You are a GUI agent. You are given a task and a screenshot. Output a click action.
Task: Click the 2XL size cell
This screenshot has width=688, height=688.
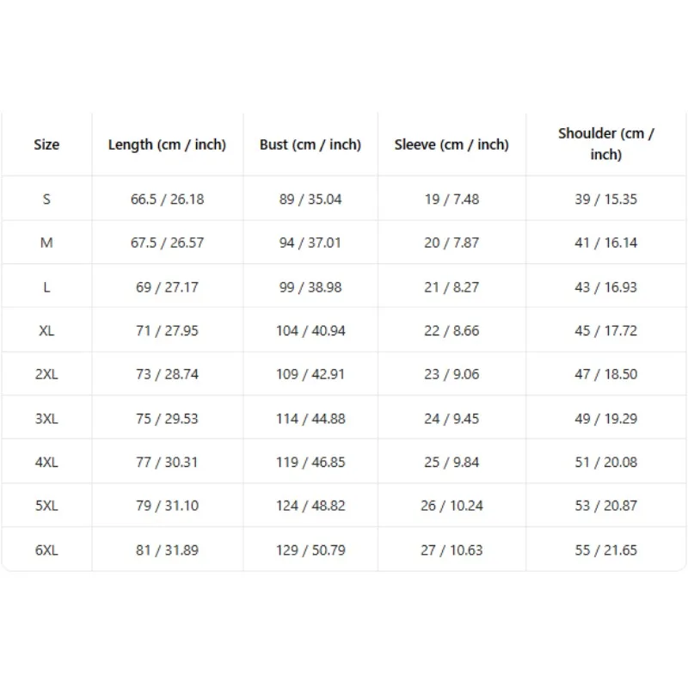click(x=46, y=374)
